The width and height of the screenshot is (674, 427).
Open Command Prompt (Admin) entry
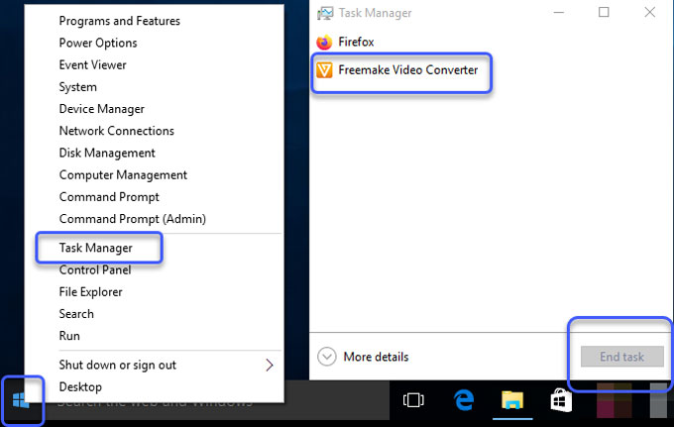(x=132, y=219)
